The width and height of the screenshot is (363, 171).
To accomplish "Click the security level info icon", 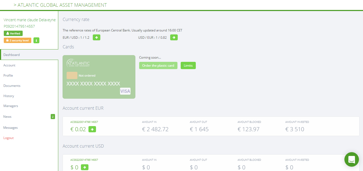I will pos(36,40).
